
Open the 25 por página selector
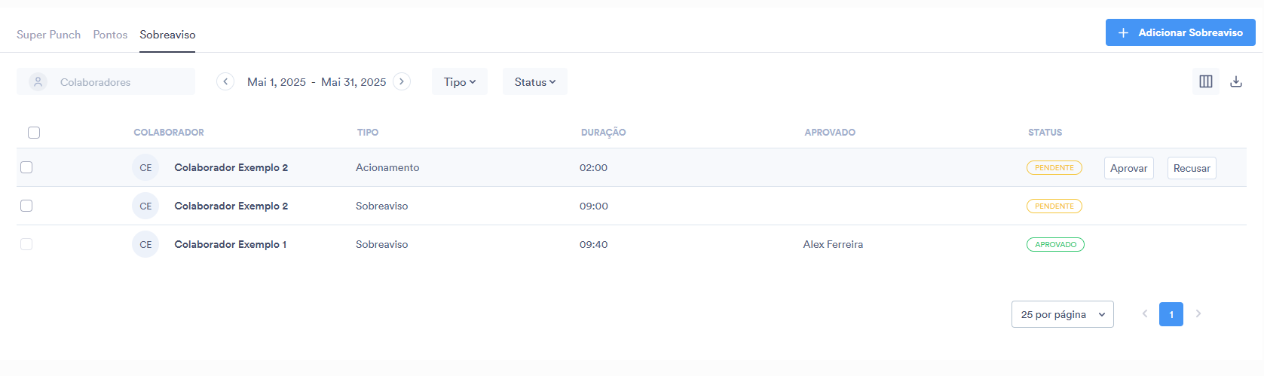pyautogui.click(x=1063, y=314)
